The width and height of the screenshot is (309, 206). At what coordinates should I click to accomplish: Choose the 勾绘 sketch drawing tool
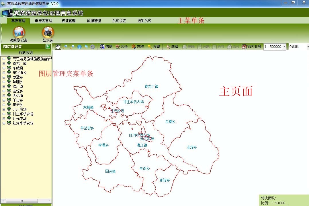(x=122, y=47)
